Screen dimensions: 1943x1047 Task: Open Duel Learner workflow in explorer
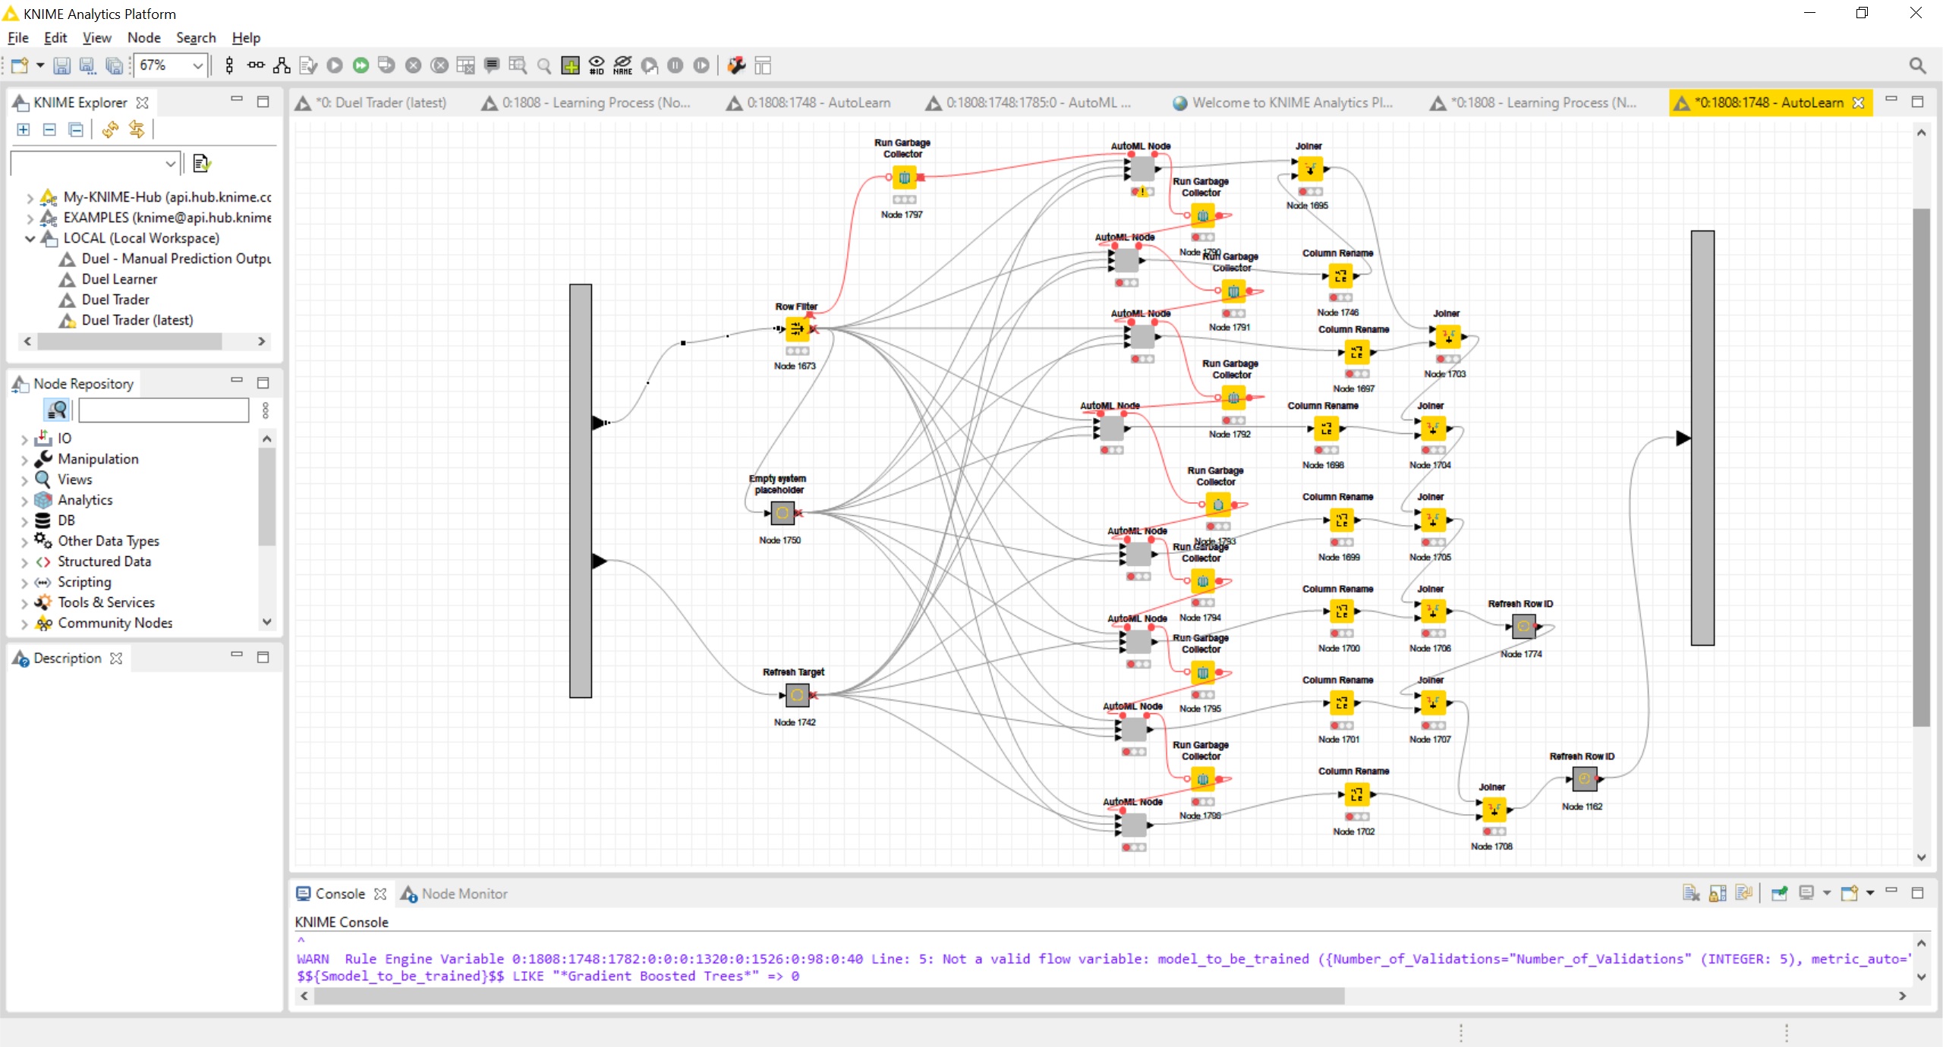click(x=119, y=279)
